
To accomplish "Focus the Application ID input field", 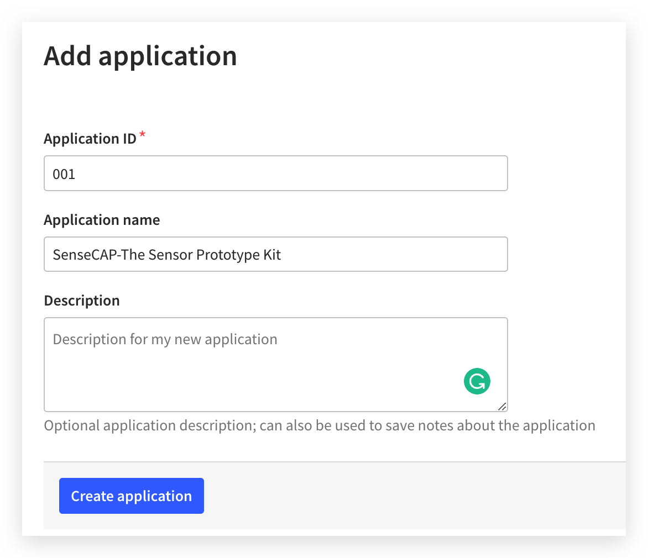I will click(276, 173).
